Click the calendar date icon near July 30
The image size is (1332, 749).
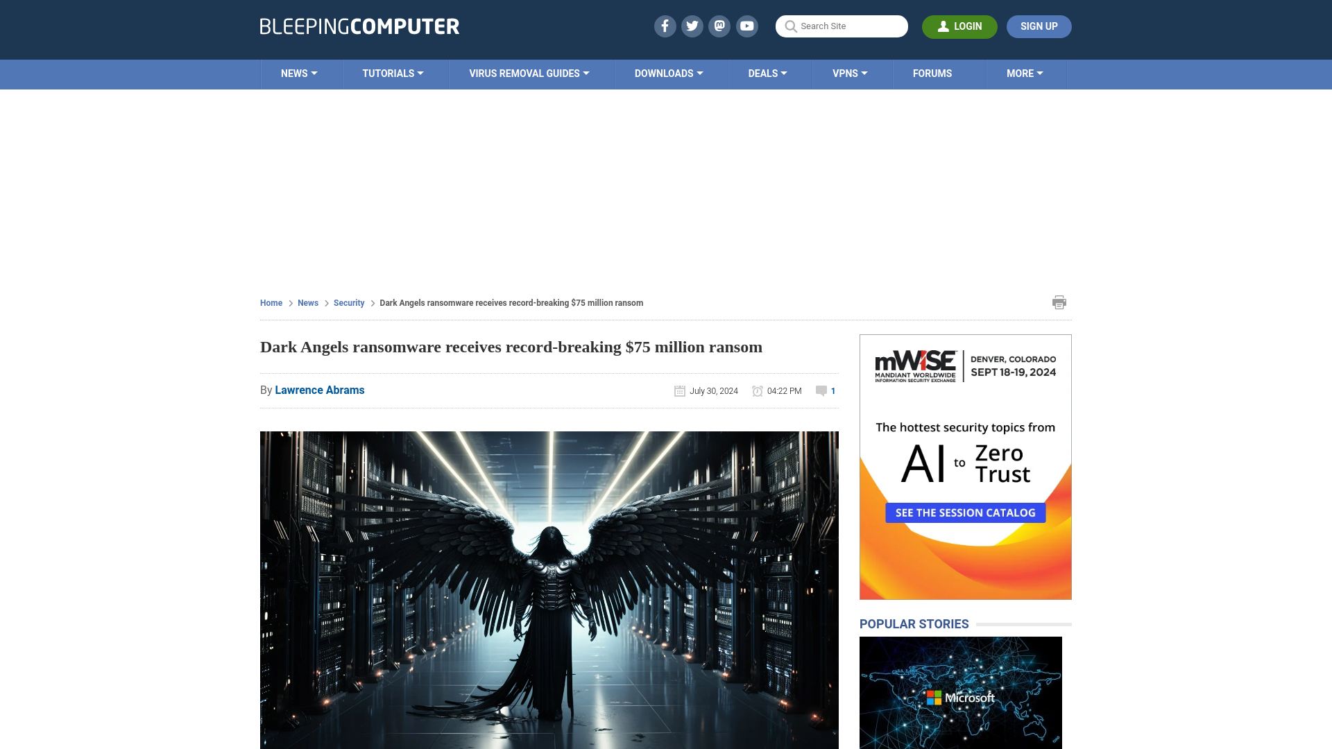pyautogui.click(x=680, y=390)
